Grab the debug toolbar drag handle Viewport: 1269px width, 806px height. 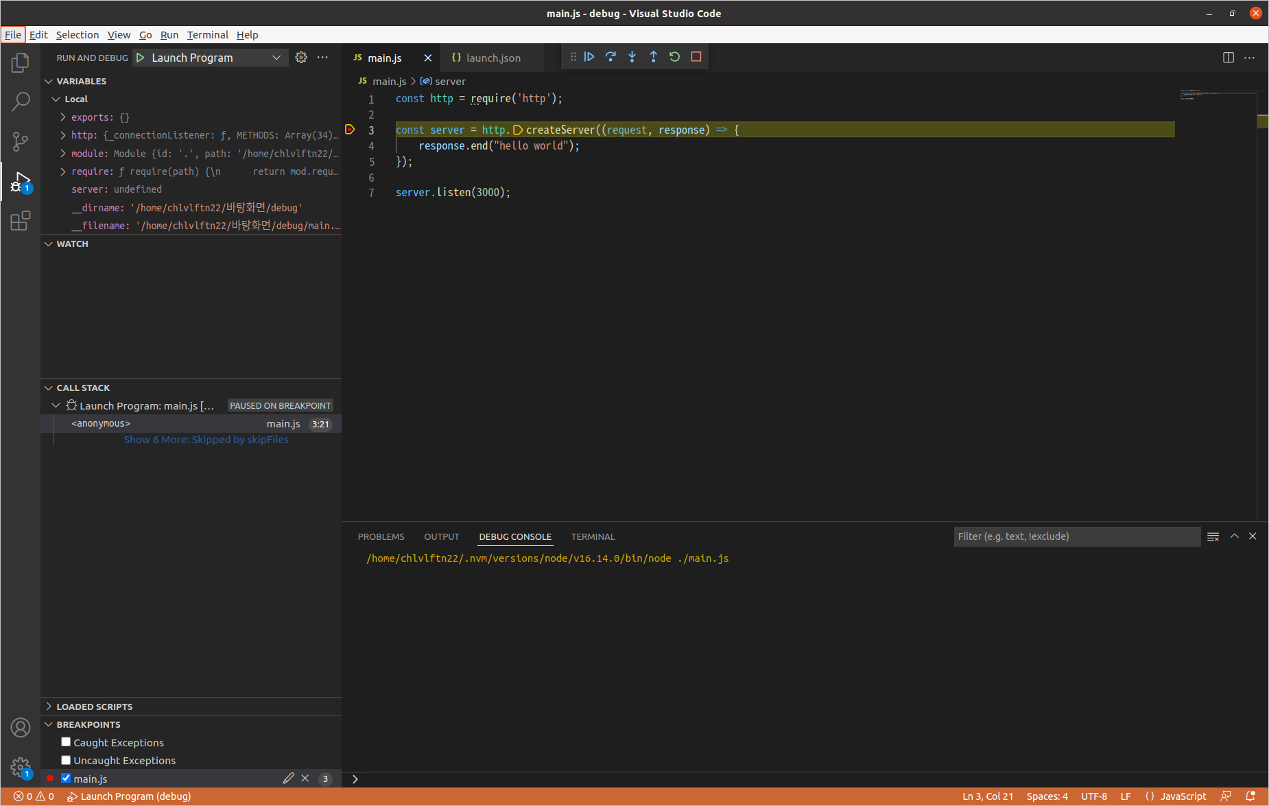tap(573, 57)
